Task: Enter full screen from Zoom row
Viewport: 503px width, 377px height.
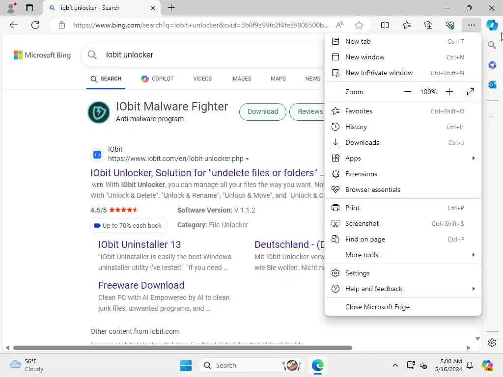Action: (470, 92)
